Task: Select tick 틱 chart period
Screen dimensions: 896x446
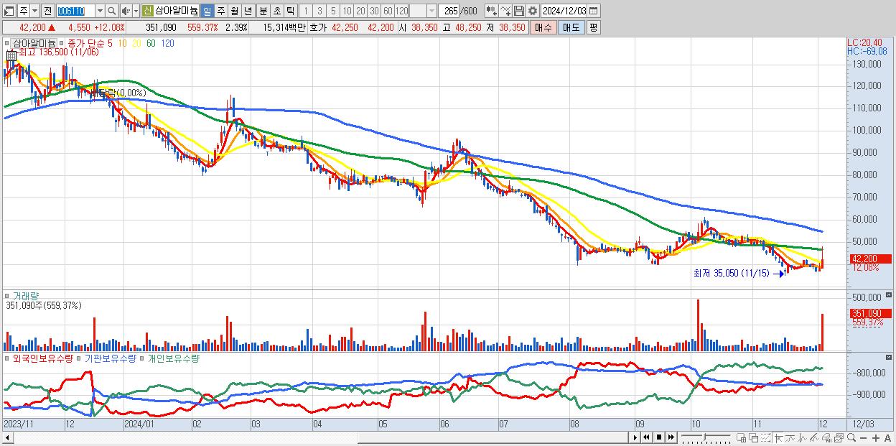Action: (290, 11)
